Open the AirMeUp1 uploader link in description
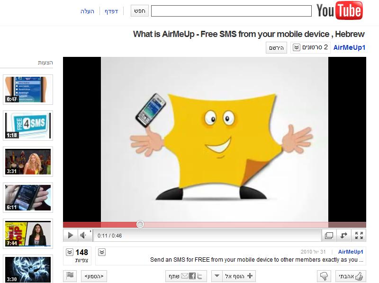The height and width of the screenshot is (283, 379). pyautogui.click(x=351, y=252)
